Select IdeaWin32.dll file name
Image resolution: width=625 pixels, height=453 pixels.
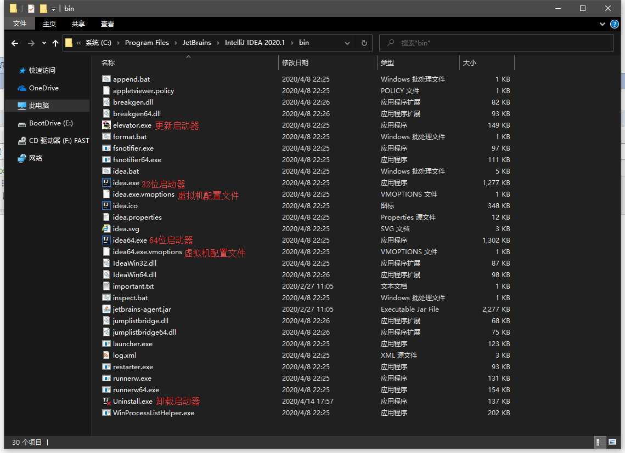click(x=134, y=263)
